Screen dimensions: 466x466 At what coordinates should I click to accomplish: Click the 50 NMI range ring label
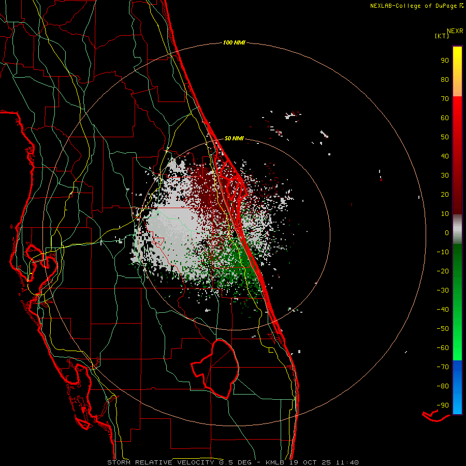pyautogui.click(x=234, y=138)
